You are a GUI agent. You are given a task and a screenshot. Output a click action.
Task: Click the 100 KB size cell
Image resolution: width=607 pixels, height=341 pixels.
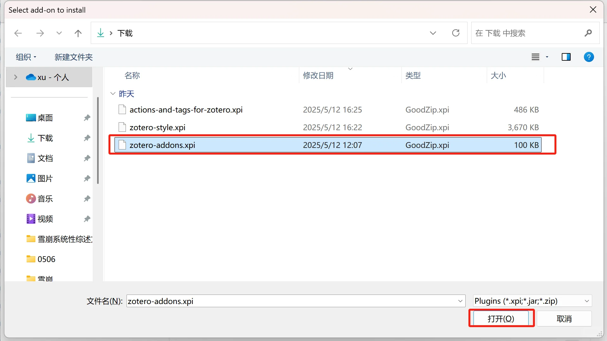click(x=526, y=145)
